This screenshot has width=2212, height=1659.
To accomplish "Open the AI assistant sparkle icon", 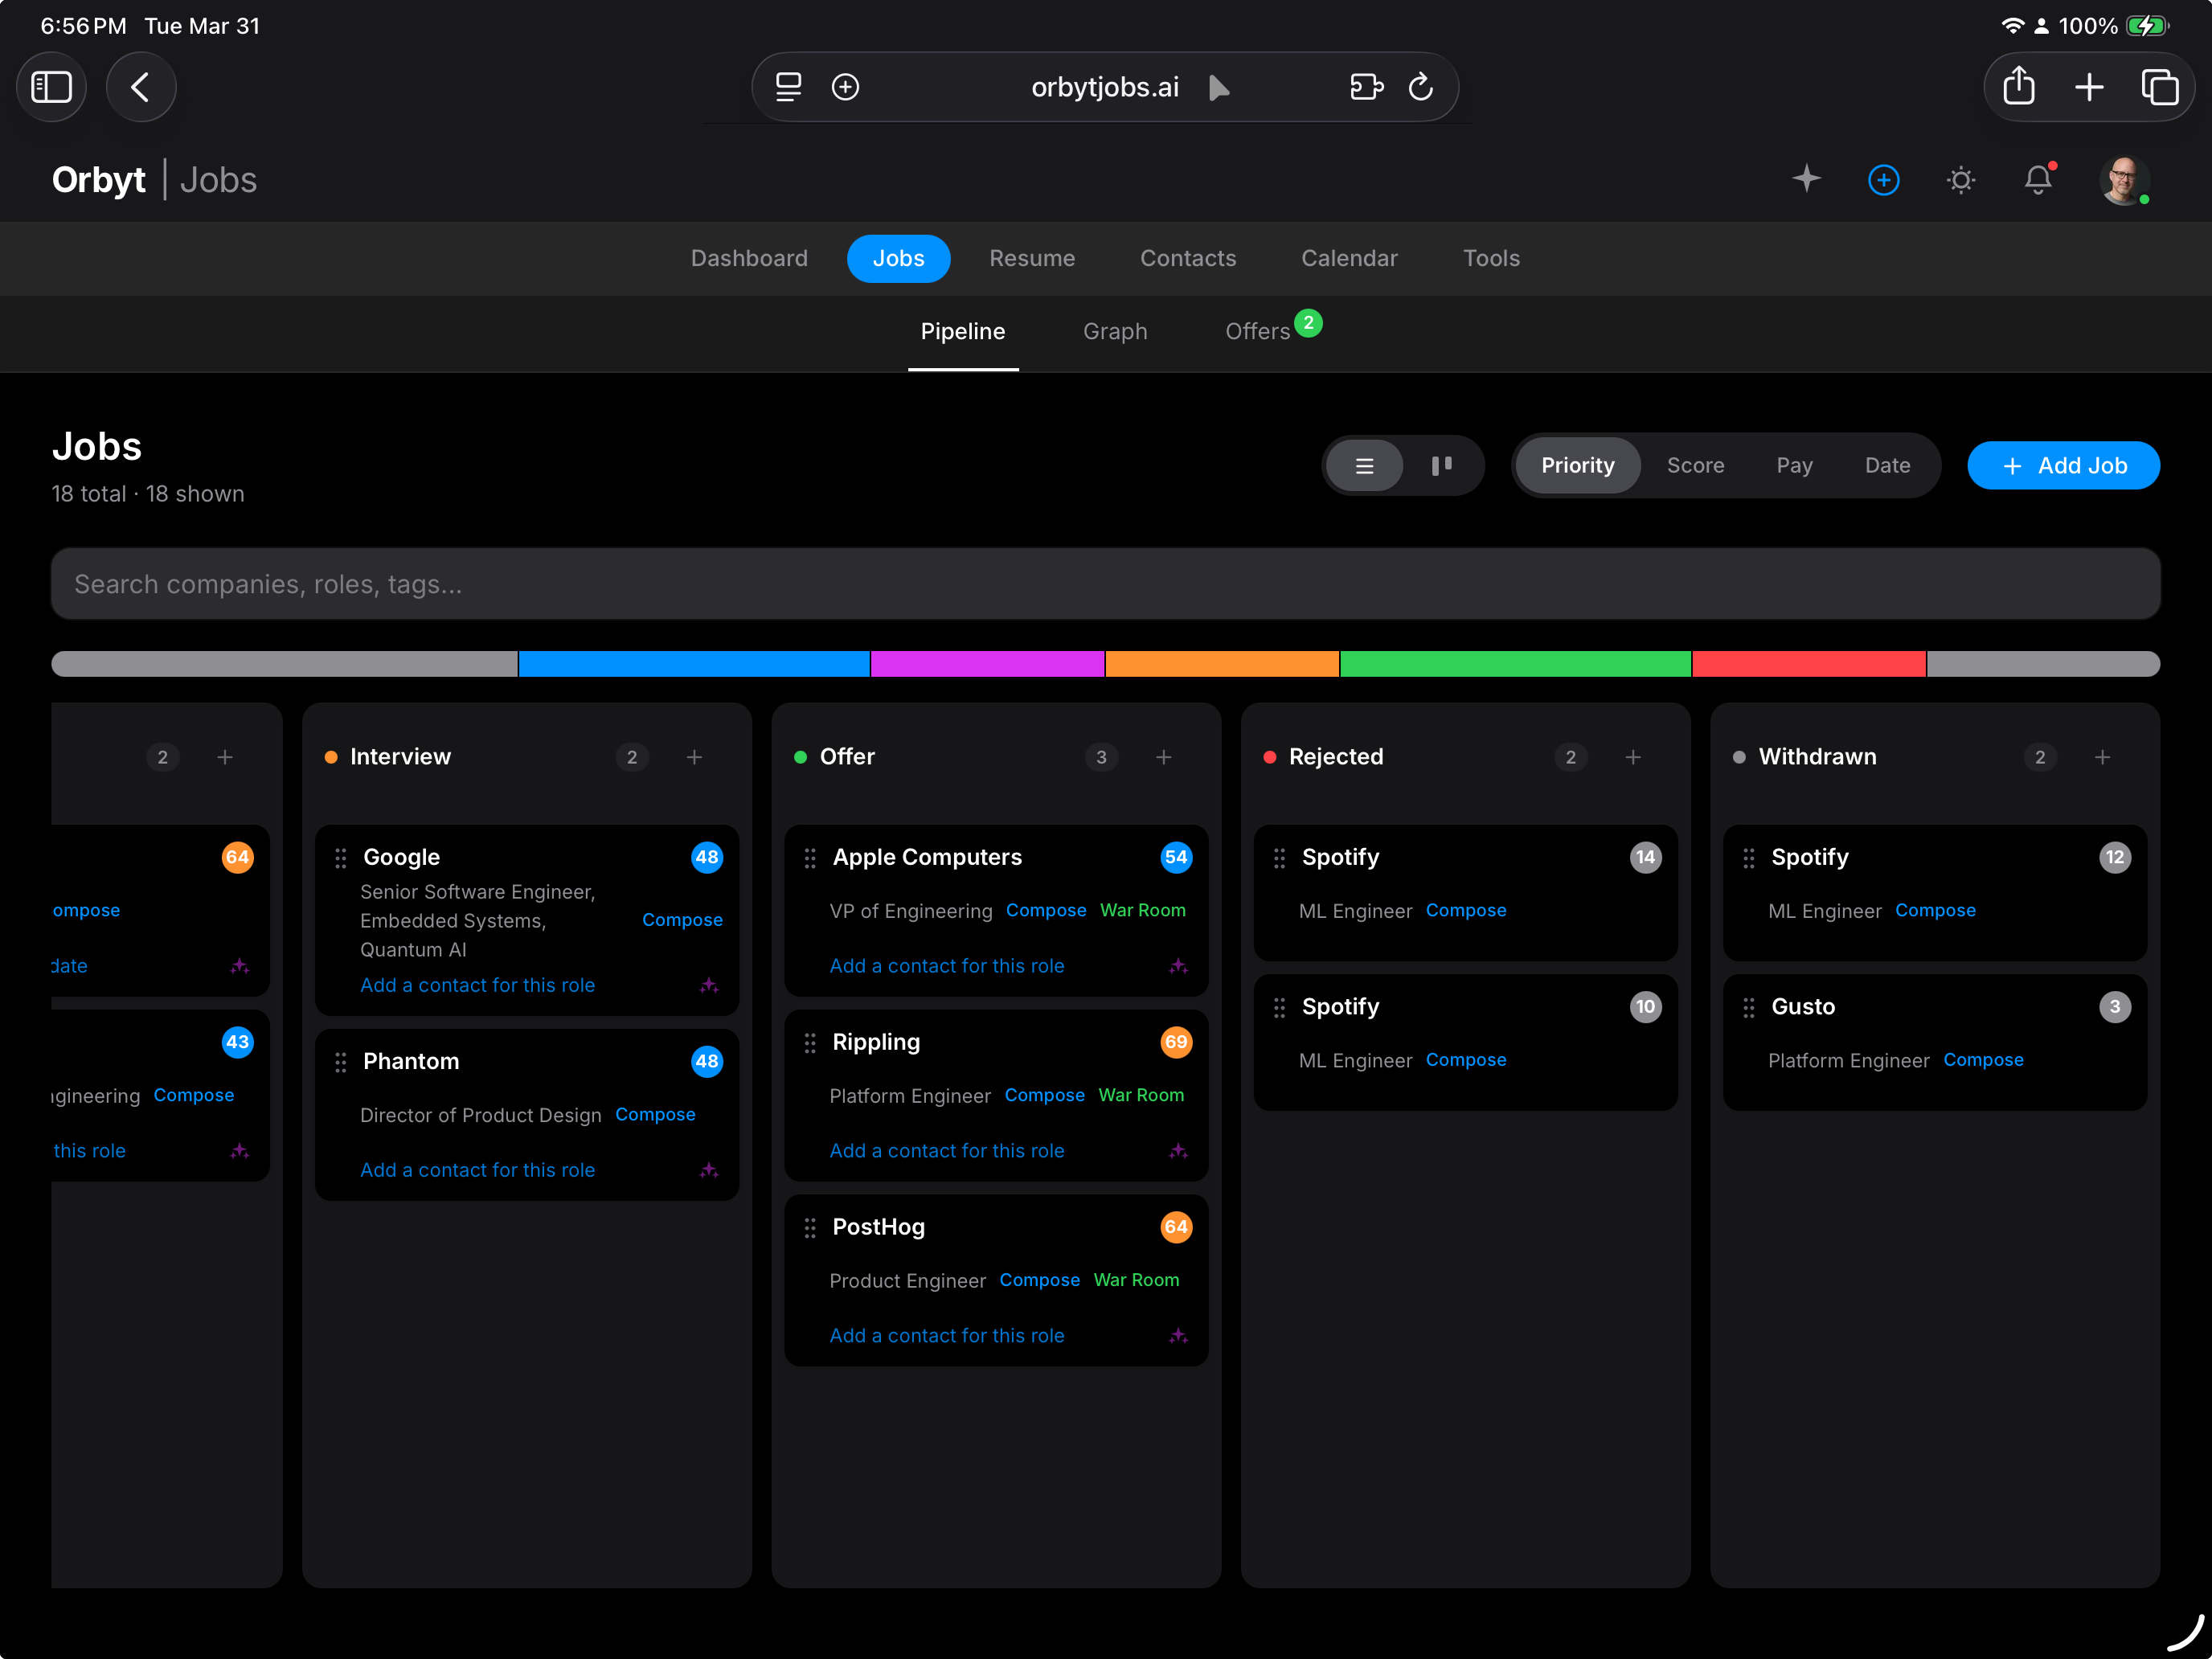I will (x=1807, y=180).
